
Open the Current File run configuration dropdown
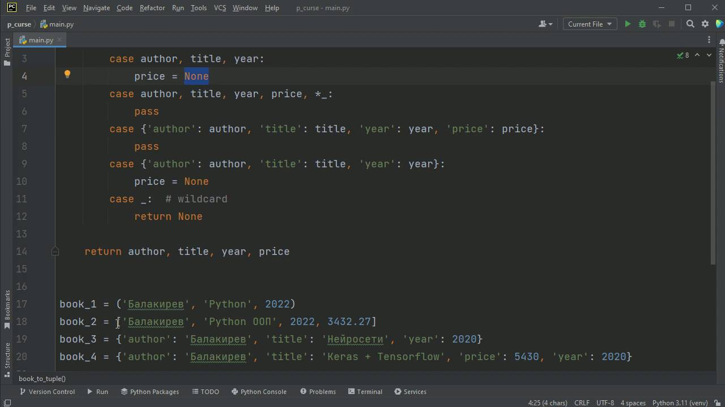point(590,24)
